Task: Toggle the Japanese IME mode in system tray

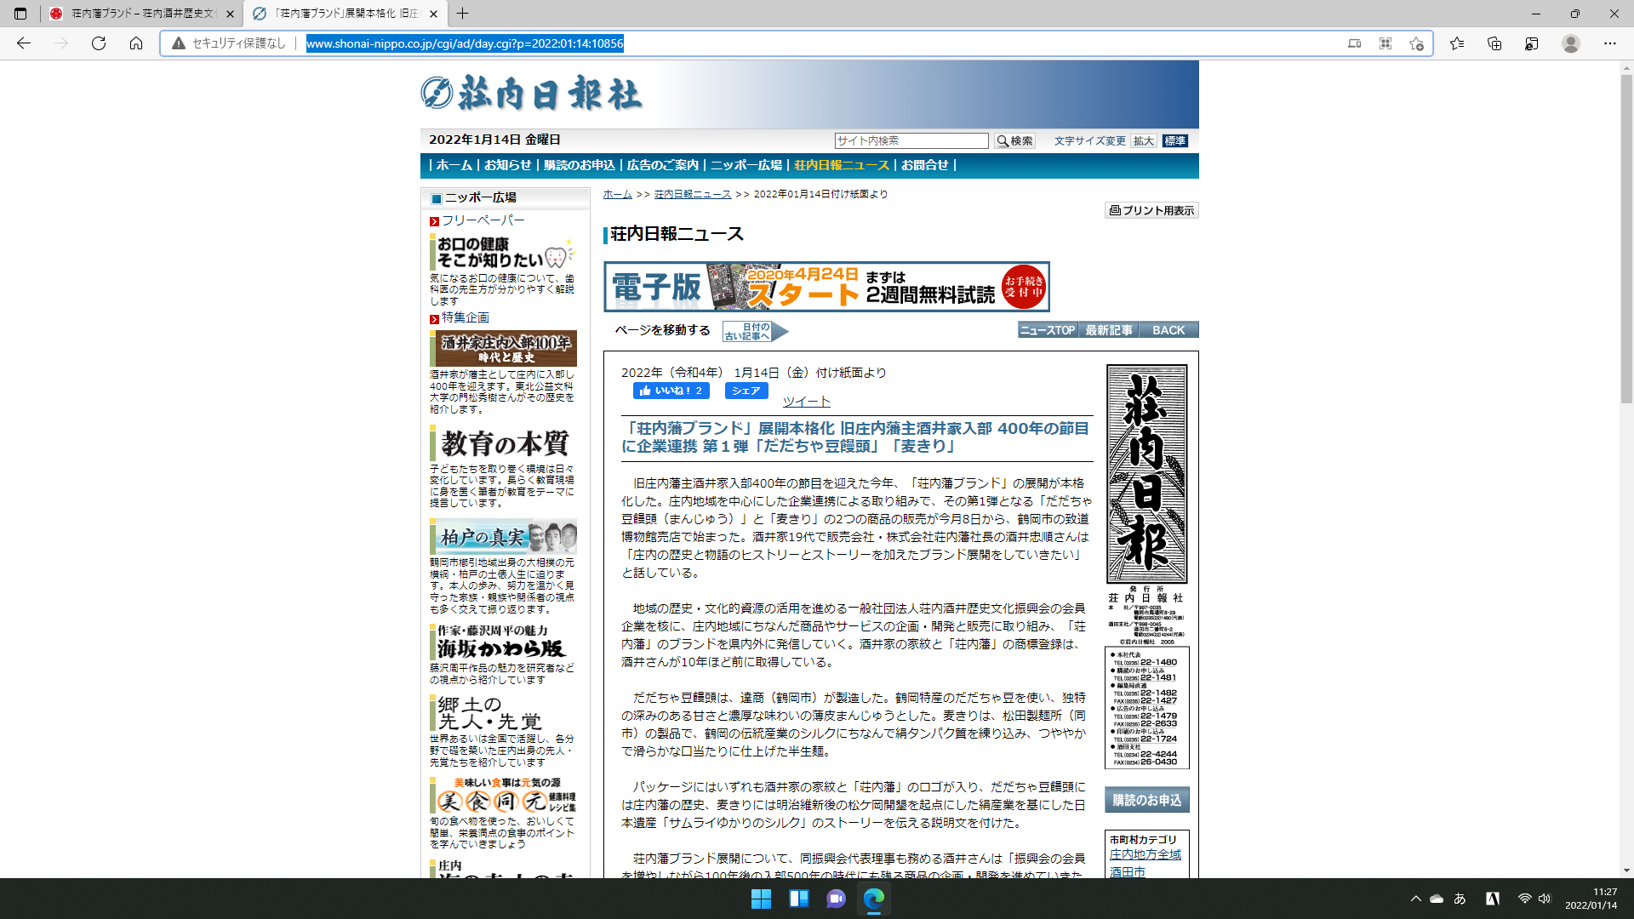Action: [x=1458, y=899]
